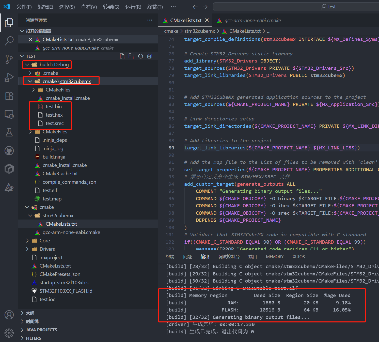Screen dimensions: 379x342
Task: Open test.hex in the explorer
Action: (88, 115)
